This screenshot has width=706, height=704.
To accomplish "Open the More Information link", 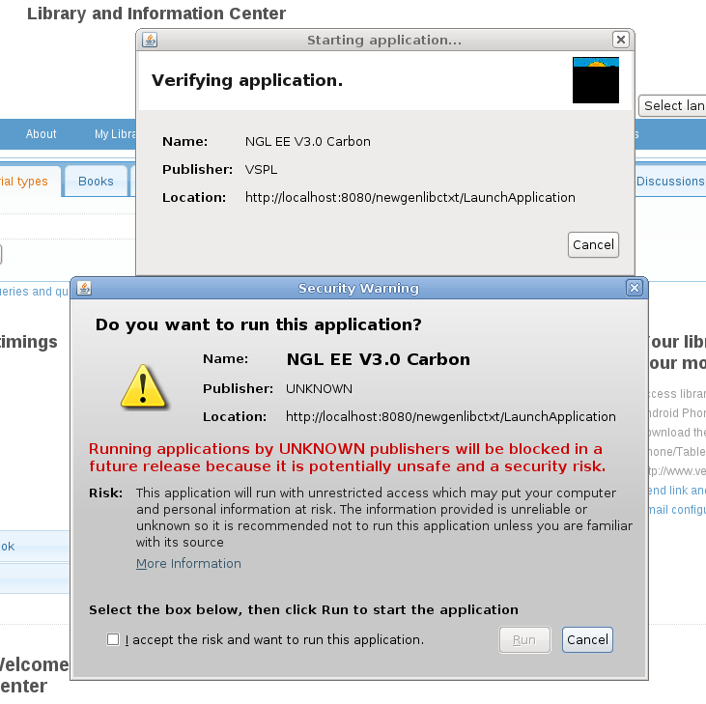I will click(188, 563).
